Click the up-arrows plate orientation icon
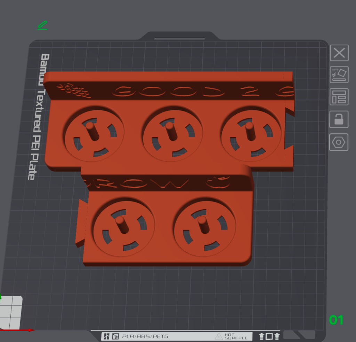Screen dimensions: 356x342 [x=269, y=336]
